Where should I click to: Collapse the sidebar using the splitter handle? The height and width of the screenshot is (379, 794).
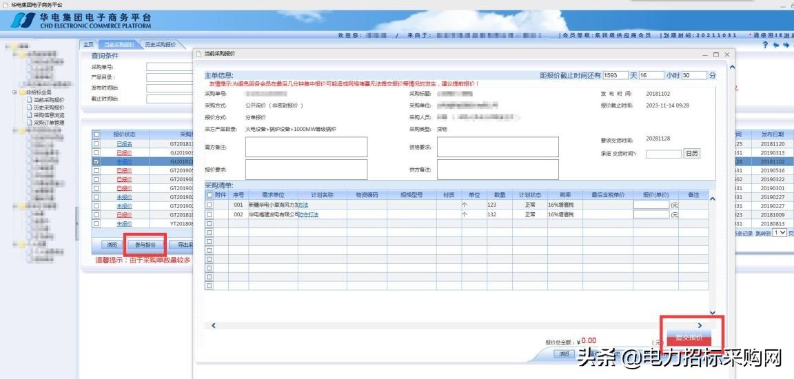(77, 224)
